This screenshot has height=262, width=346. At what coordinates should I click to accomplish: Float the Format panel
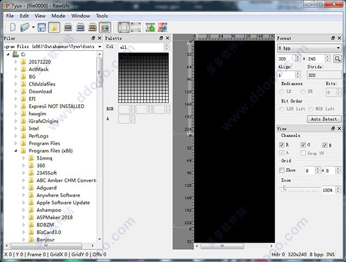point(333,38)
